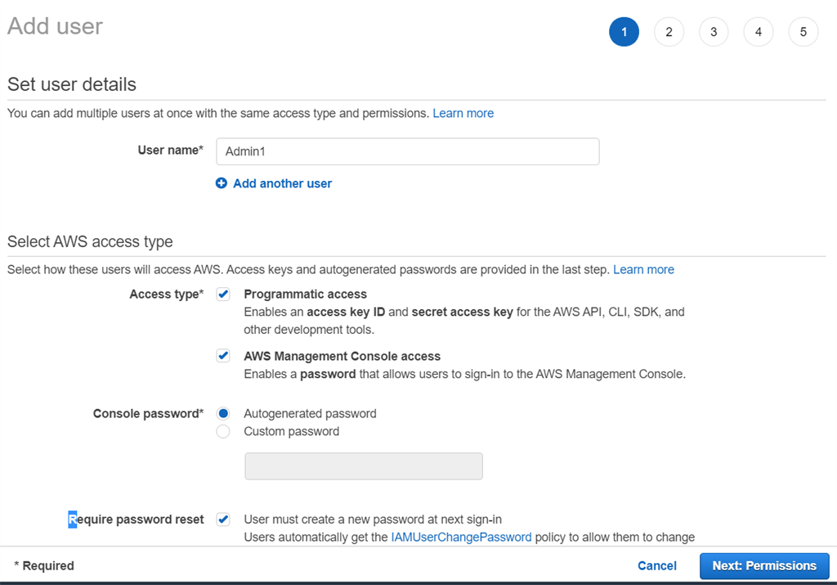The height and width of the screenshot is (585, 837).
Task: Open the Learn more link in Select AWS access type
Action: click(x=643, y=269)
